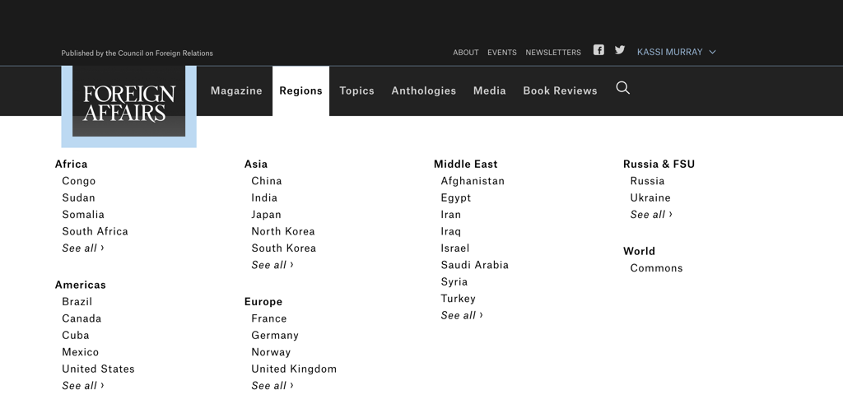Select Japan under Asia
Image resolution: width=843 pixels, height=404 pixels.
point(266,215)
